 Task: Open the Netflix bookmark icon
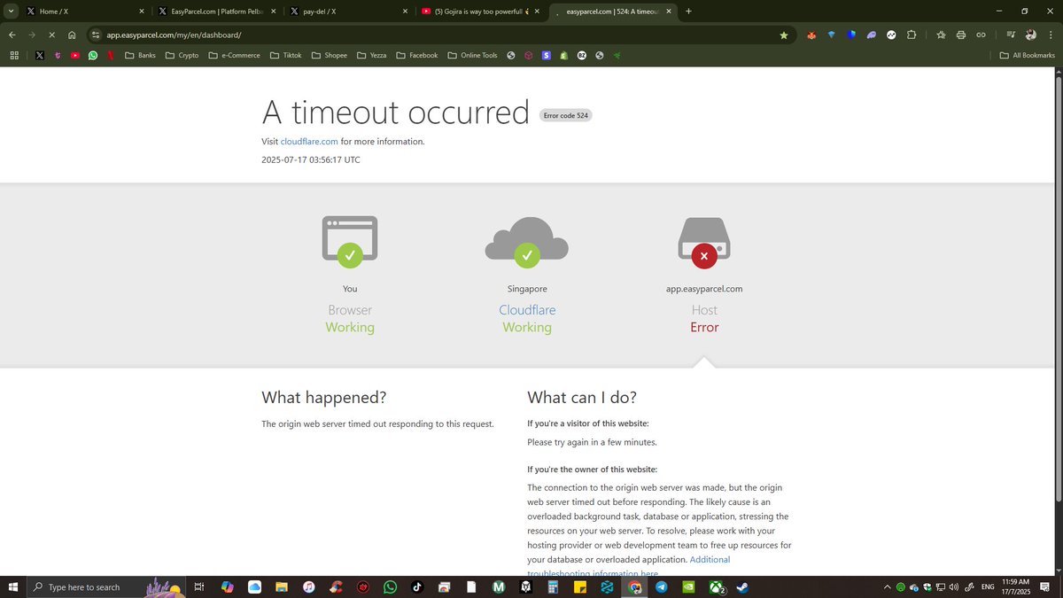(110, 55)
